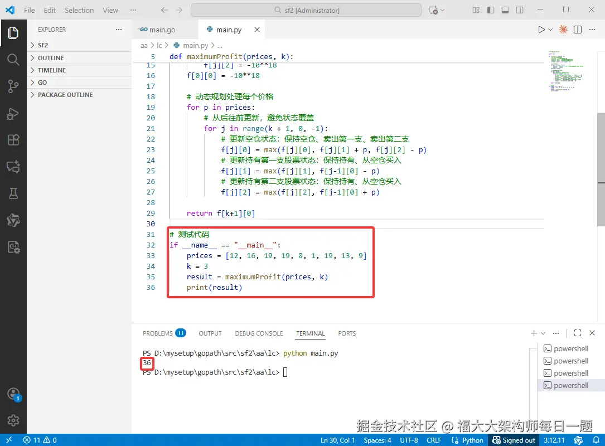Open the Customize Layout button
Image resolution: width=605 pixels, height=446 pixels.
[x=476, y=10]
